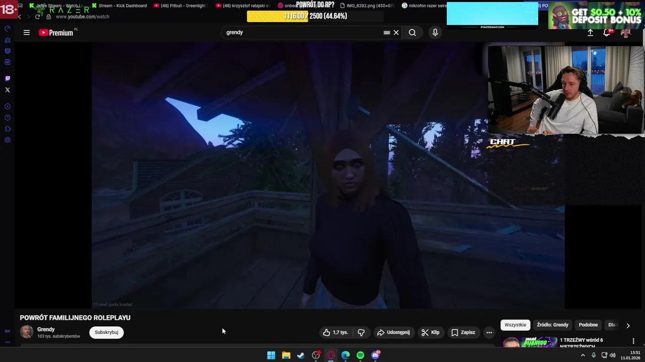Open the YouTube notifications bell
Screen dimensions: 645x362
pyautogui.click(x=607, y=33)
